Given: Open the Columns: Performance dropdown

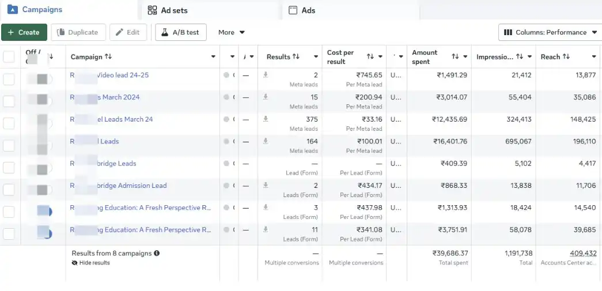Looking at the screenshot, I should [550, 32].
